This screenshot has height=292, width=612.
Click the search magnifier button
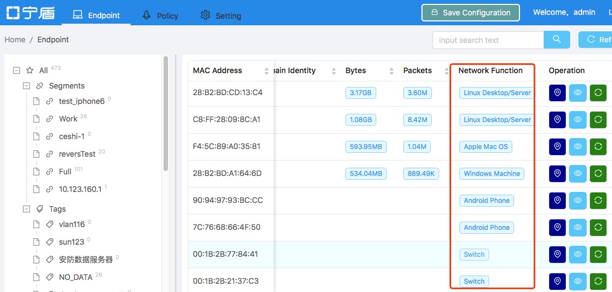[557, 40]
